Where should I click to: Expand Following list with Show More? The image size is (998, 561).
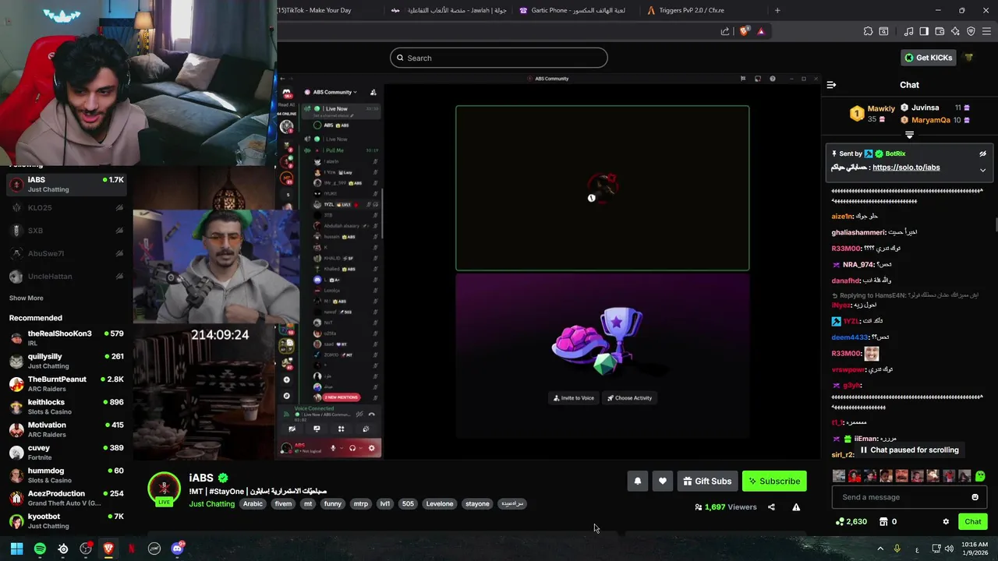coord(26,298)
